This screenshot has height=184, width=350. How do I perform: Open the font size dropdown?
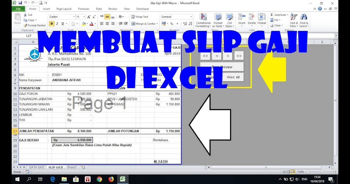[x=84, y=17]
